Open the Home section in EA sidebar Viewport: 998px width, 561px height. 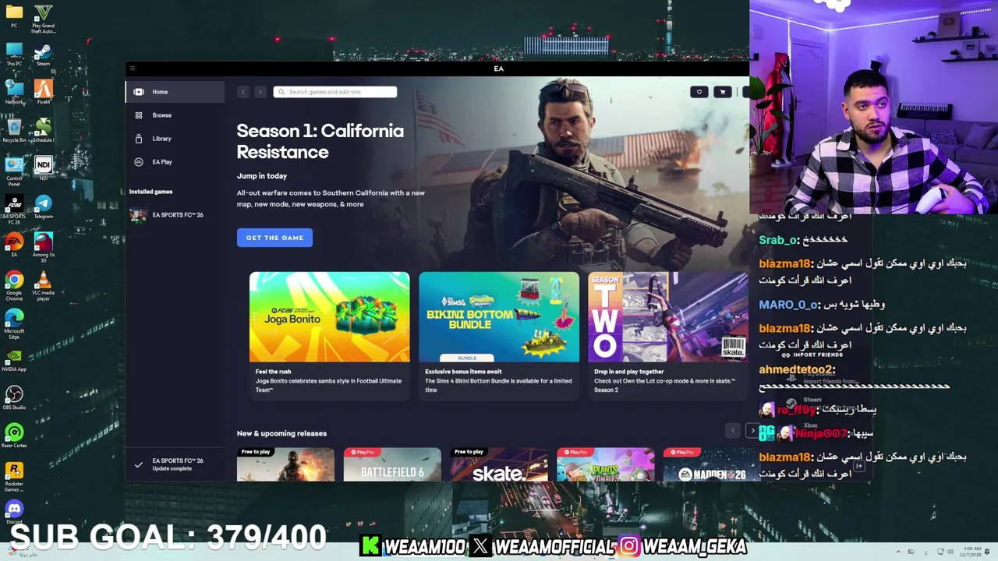175,92
